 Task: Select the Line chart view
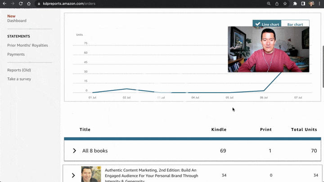point(267,23)
